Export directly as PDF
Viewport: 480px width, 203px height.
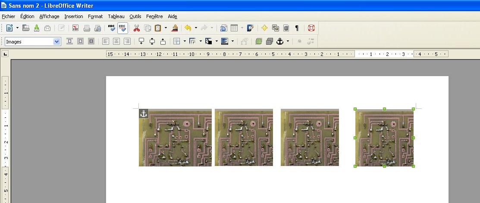click(75, 28)
